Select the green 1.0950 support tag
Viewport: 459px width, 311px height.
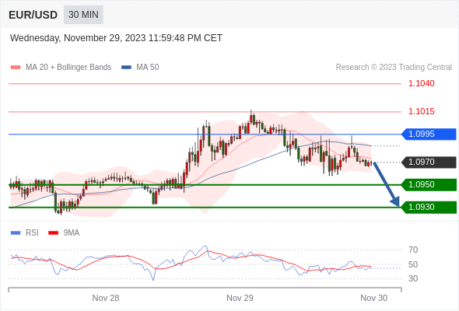tap(429, 184)
